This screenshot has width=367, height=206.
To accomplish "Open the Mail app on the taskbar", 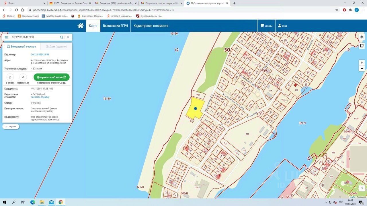I will tap(51, 202).
